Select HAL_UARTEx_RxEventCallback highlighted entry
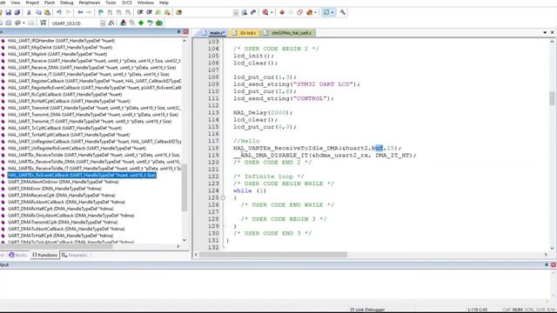The height and width of the screenshot is (313, 557). point(82,175)
